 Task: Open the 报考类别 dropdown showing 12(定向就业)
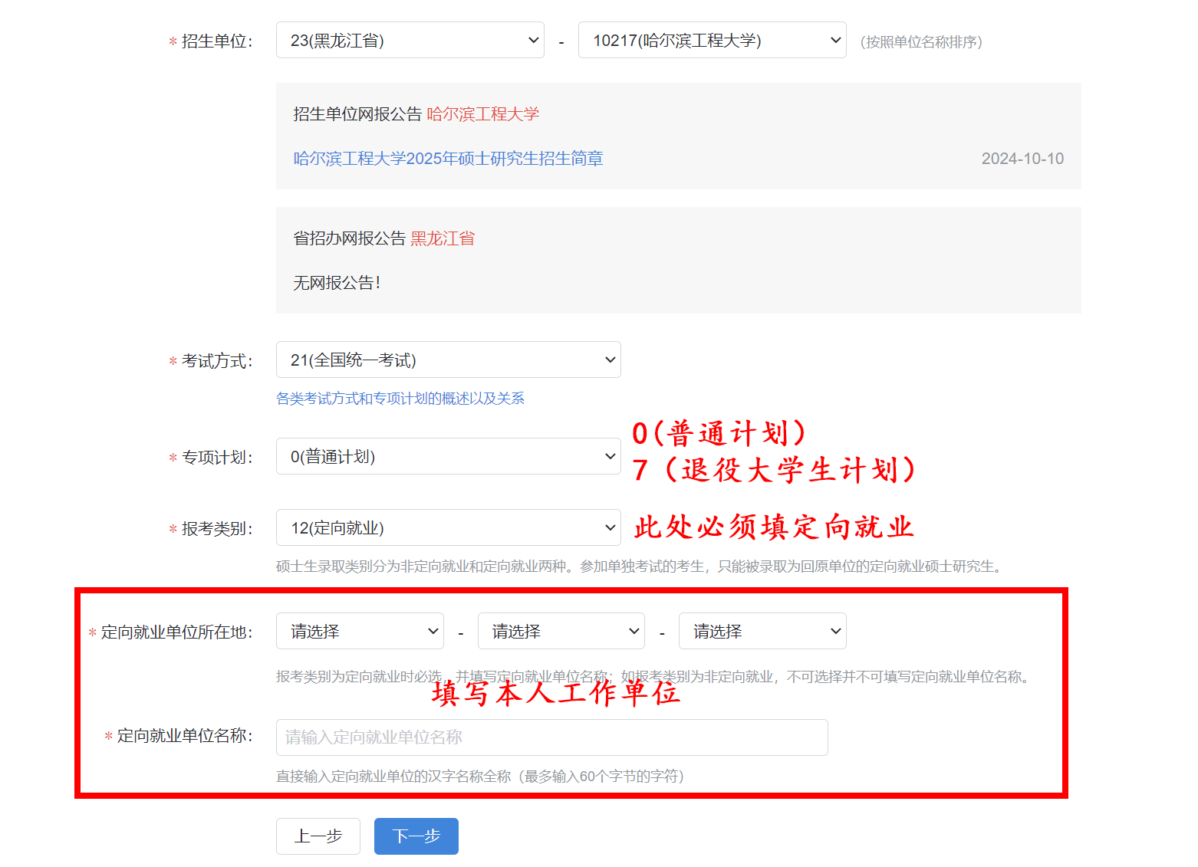pyautogui.click(x=448, y=528)
